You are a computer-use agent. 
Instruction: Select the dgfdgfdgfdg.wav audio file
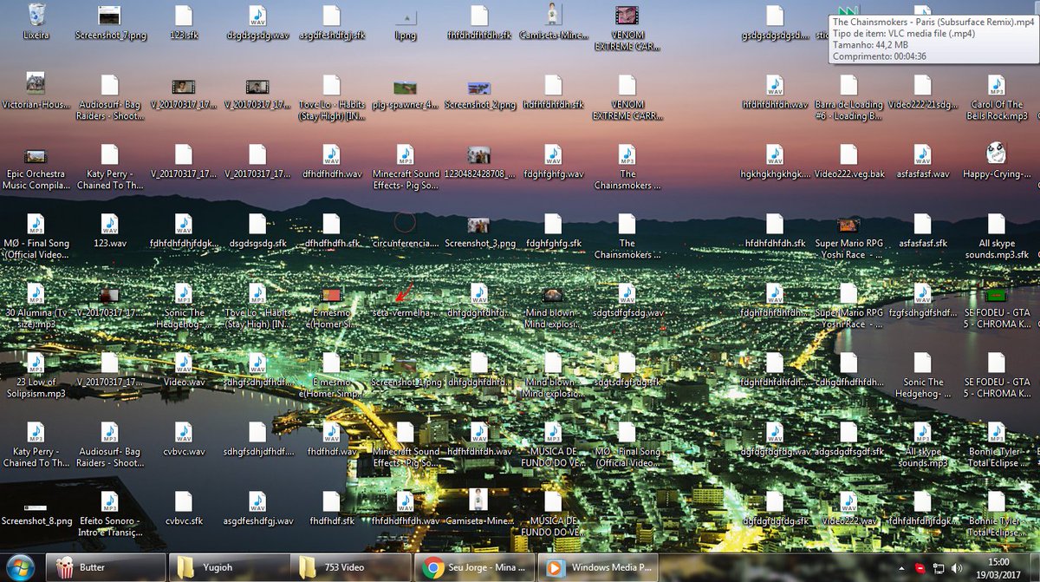click(775, 438)
